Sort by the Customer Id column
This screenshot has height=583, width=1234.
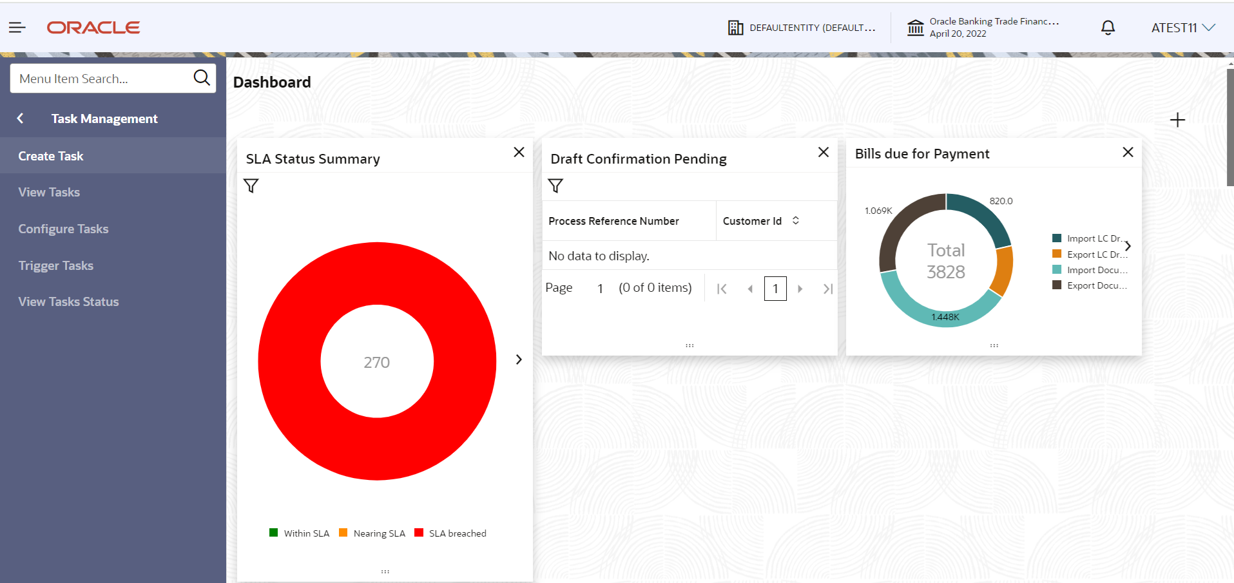(796, 220)
